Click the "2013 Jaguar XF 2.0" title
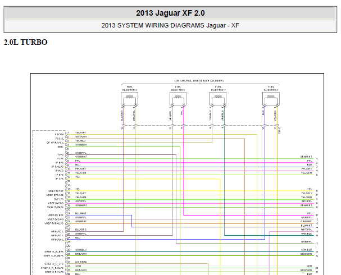The image size is (341, 275). click(170, 13)
